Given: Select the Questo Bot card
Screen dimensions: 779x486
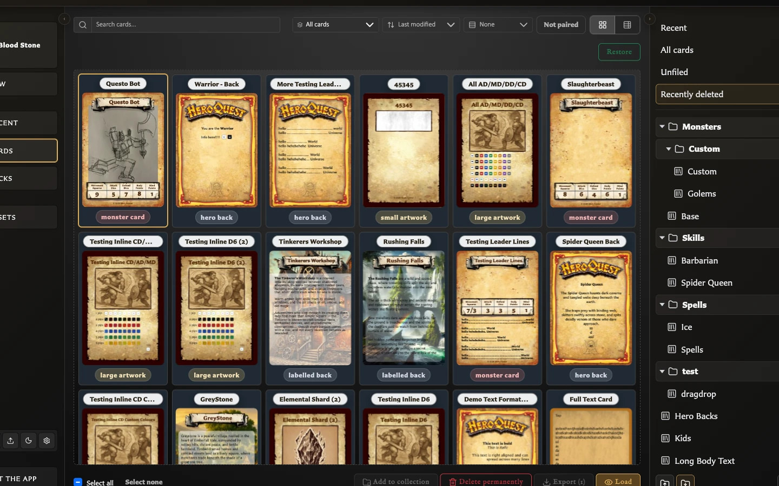Looking at the screenshot, I should [x=123, y=151].
